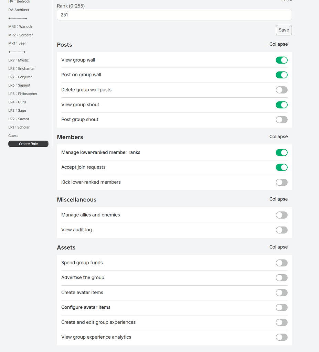Enable the Spend group funds permission

point(281,263)
